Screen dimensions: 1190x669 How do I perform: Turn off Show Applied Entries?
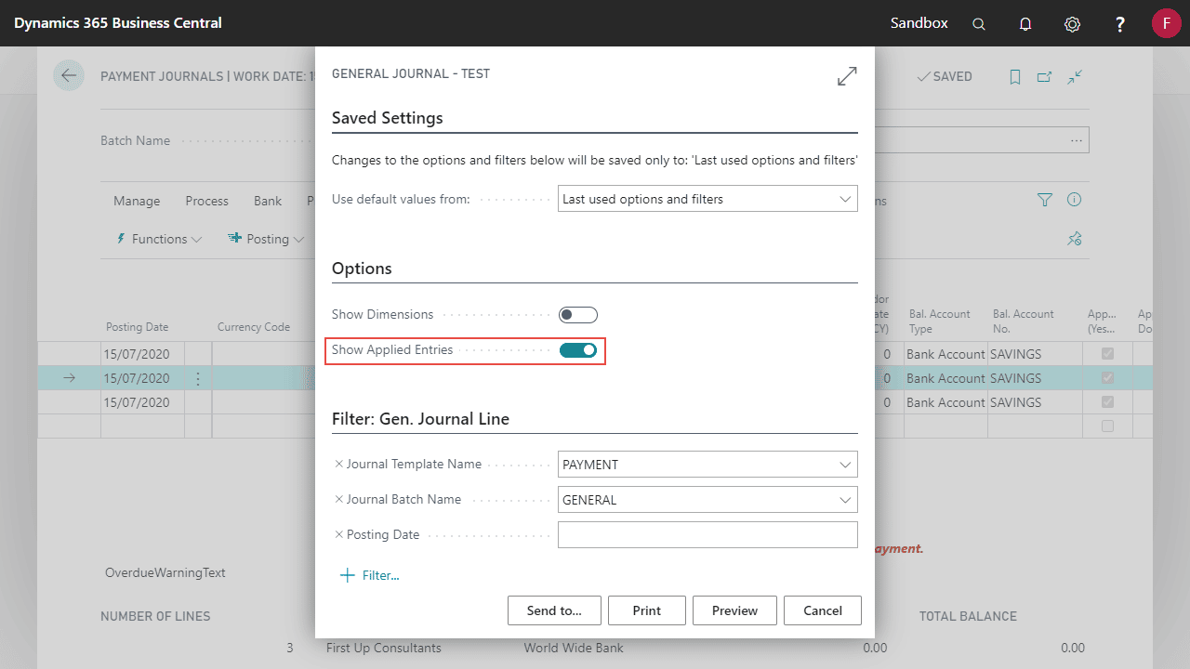tap(577, 350)
